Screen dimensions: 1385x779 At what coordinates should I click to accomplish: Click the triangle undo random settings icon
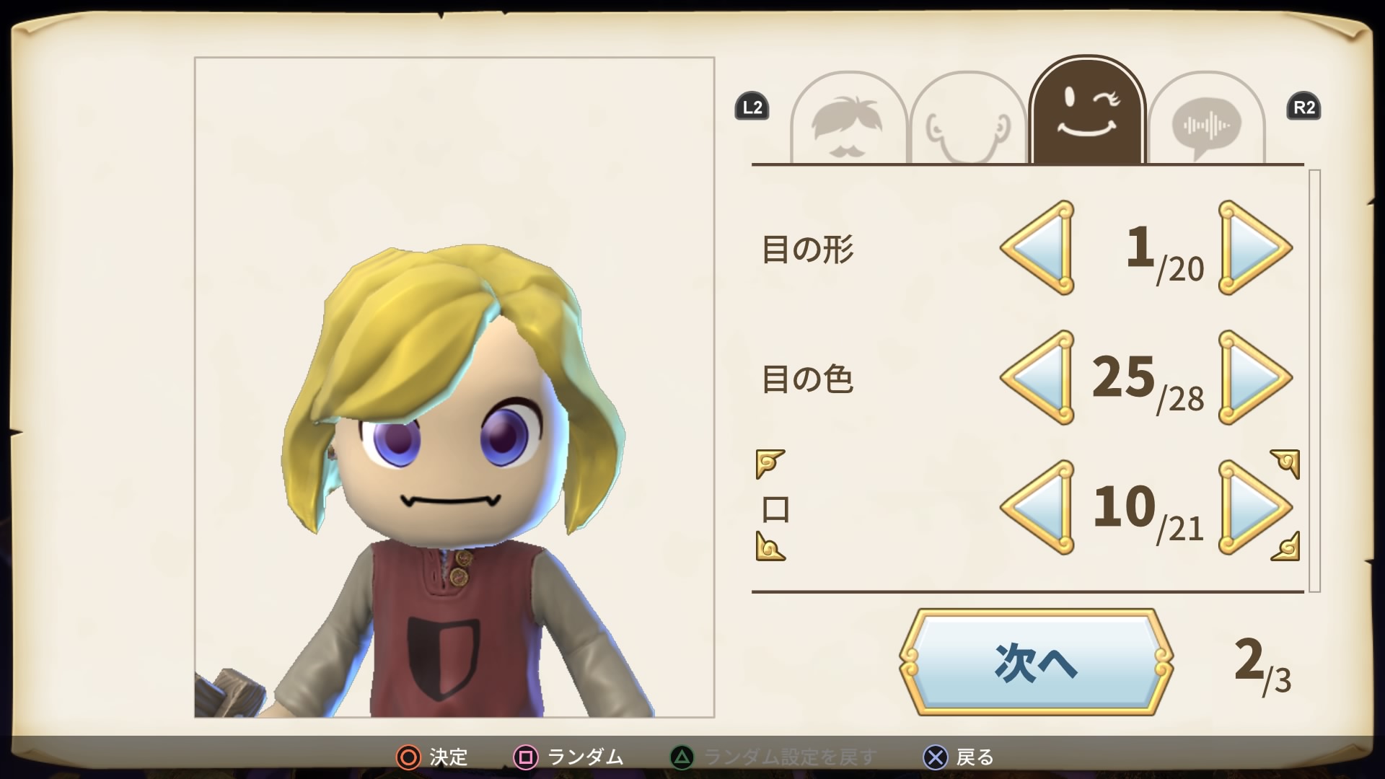coord(682,757)
